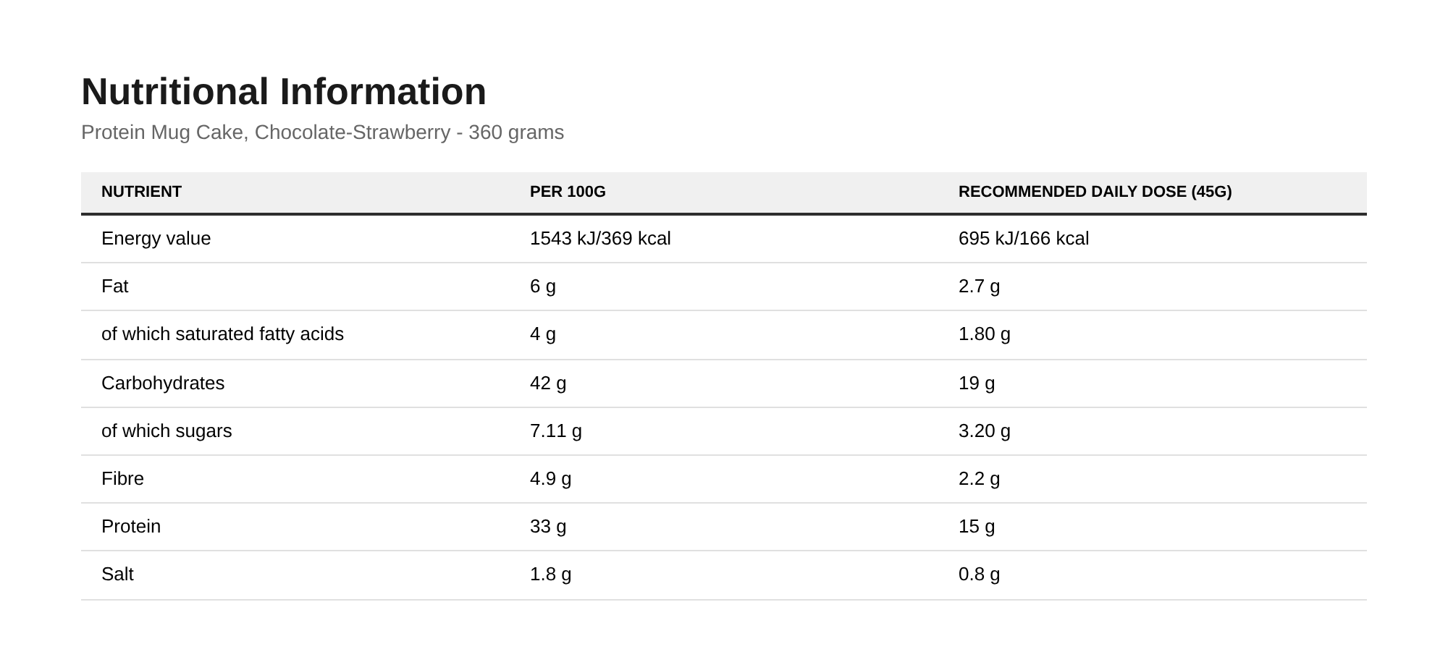This screenshot has height=670, width=1448.
Task: Select the Salt row label
Action: [x=117, y=574]
